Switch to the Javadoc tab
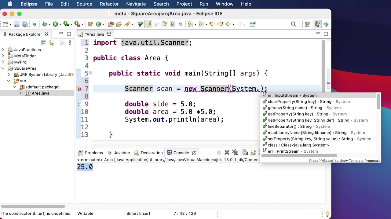The width and height of the screenshot is (391, 219). pyautogui.click(x=119, y=153)
